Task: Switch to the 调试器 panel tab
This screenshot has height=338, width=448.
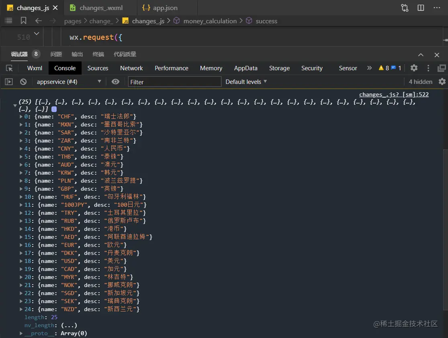Action: (19, 54)
